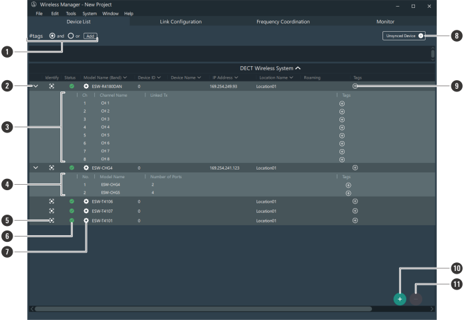Add tag to ESW-T4101 row
The height and width of the screenshot is (320, 464).
tap(355, 221)
